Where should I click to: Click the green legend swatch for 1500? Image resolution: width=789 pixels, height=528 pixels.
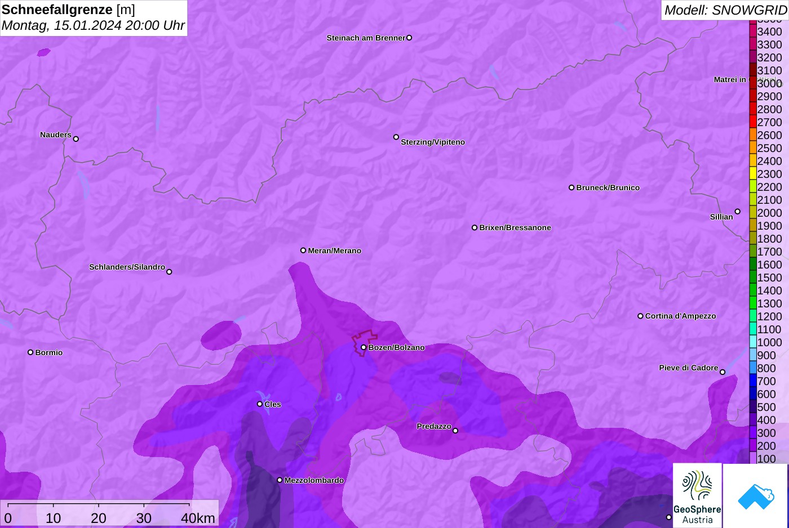tap(752, 278)
